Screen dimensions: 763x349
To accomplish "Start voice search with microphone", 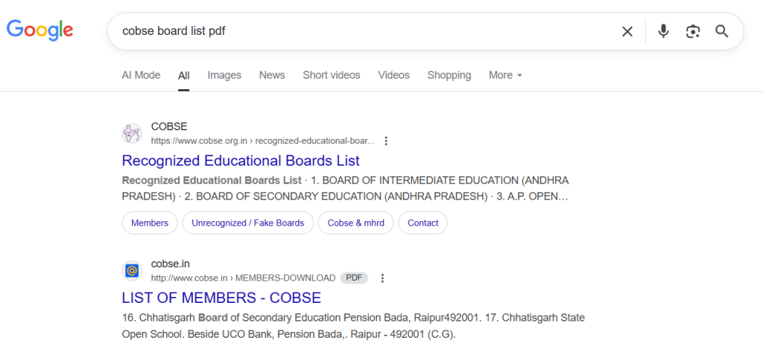I will tap(663, 31).
